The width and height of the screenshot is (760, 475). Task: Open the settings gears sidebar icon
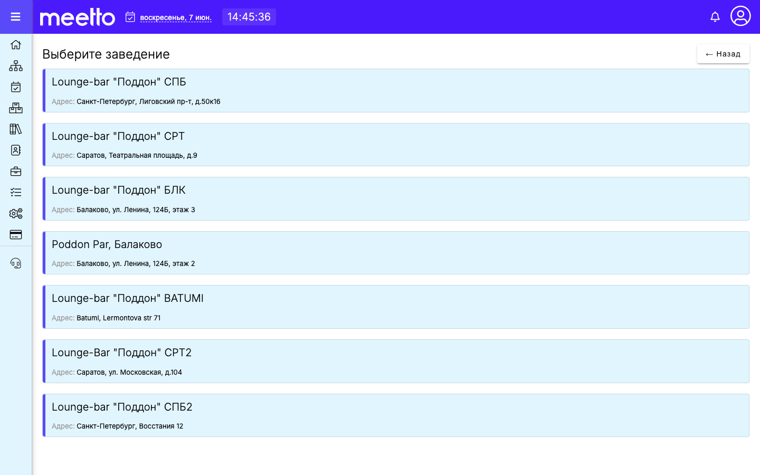16,214
